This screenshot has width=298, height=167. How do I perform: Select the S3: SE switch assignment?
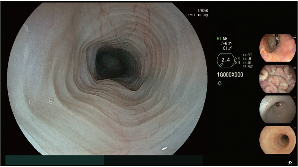247,63
